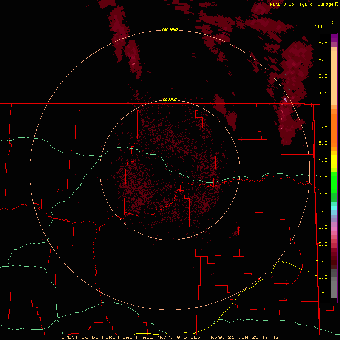Click the DKD label above color scale
The image size is (340, 340).
click(x=332, y=23)
